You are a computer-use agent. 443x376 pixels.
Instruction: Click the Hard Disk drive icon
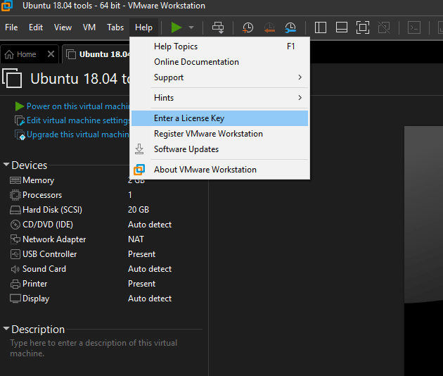click(15, 210)
